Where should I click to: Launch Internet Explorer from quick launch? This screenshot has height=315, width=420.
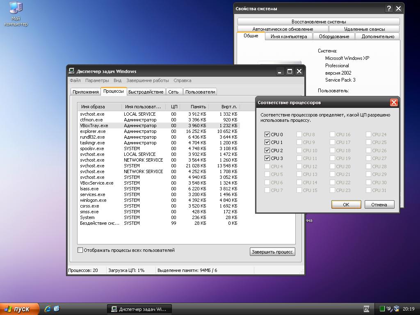(48, 309)
